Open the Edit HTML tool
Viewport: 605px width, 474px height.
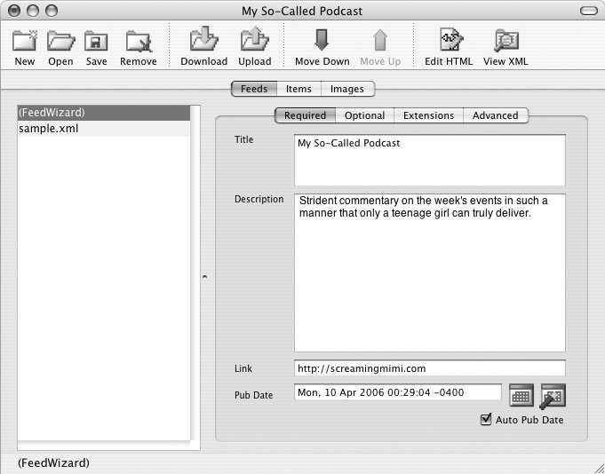coord(449,42)
